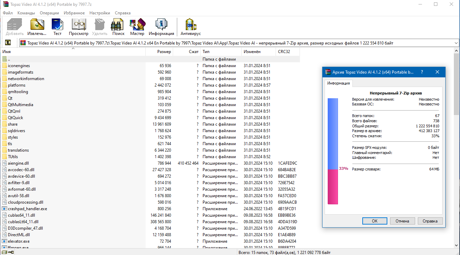Sort by the CRC32 column header
The image size is (460, 255).
pyautogui.click(x=286, y=51)
